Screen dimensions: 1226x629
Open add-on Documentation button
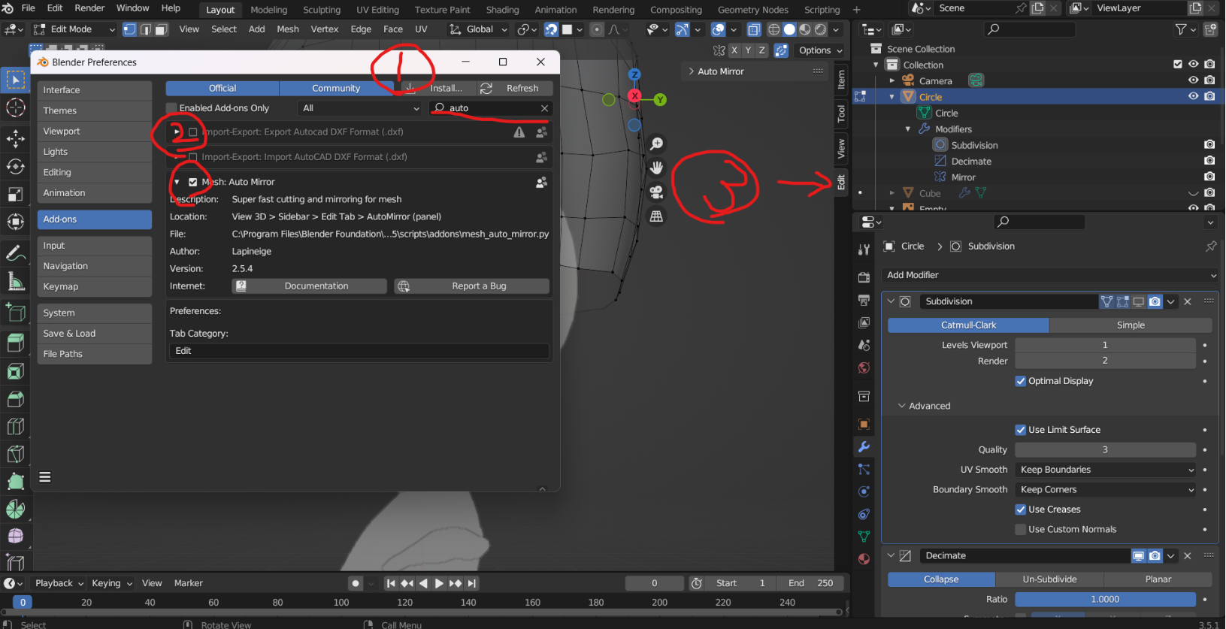[310, 286]
